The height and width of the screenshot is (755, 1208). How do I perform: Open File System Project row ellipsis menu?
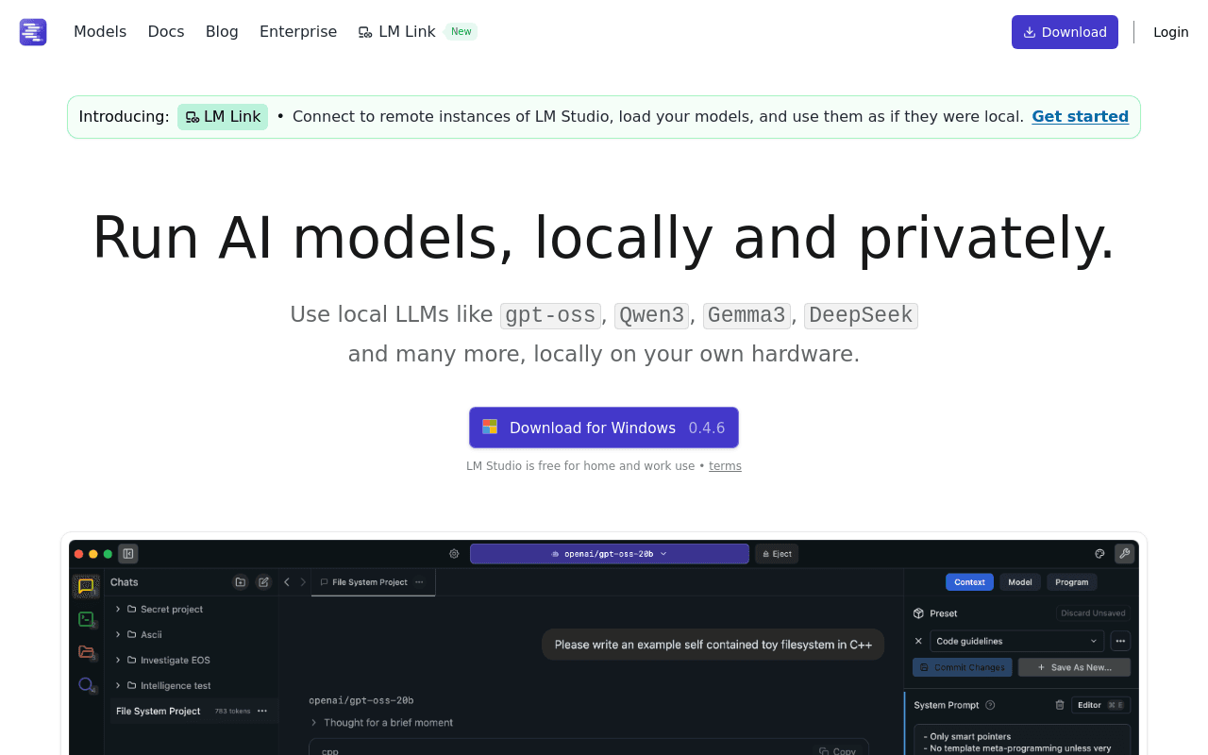point(262,711)
